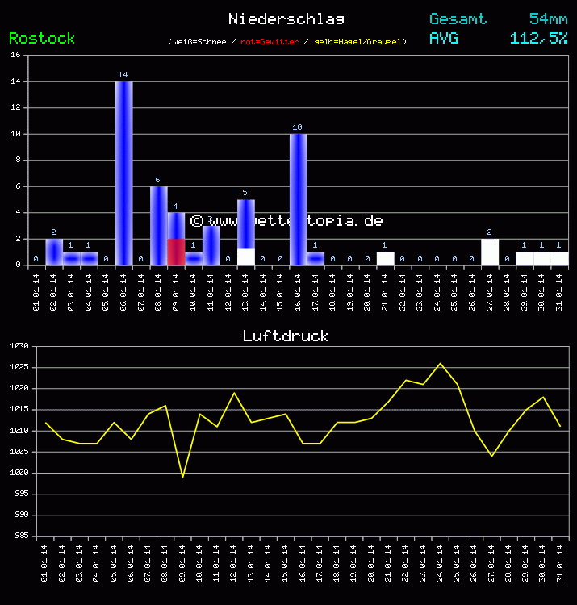Click the Luftdruck chart title

286,336
